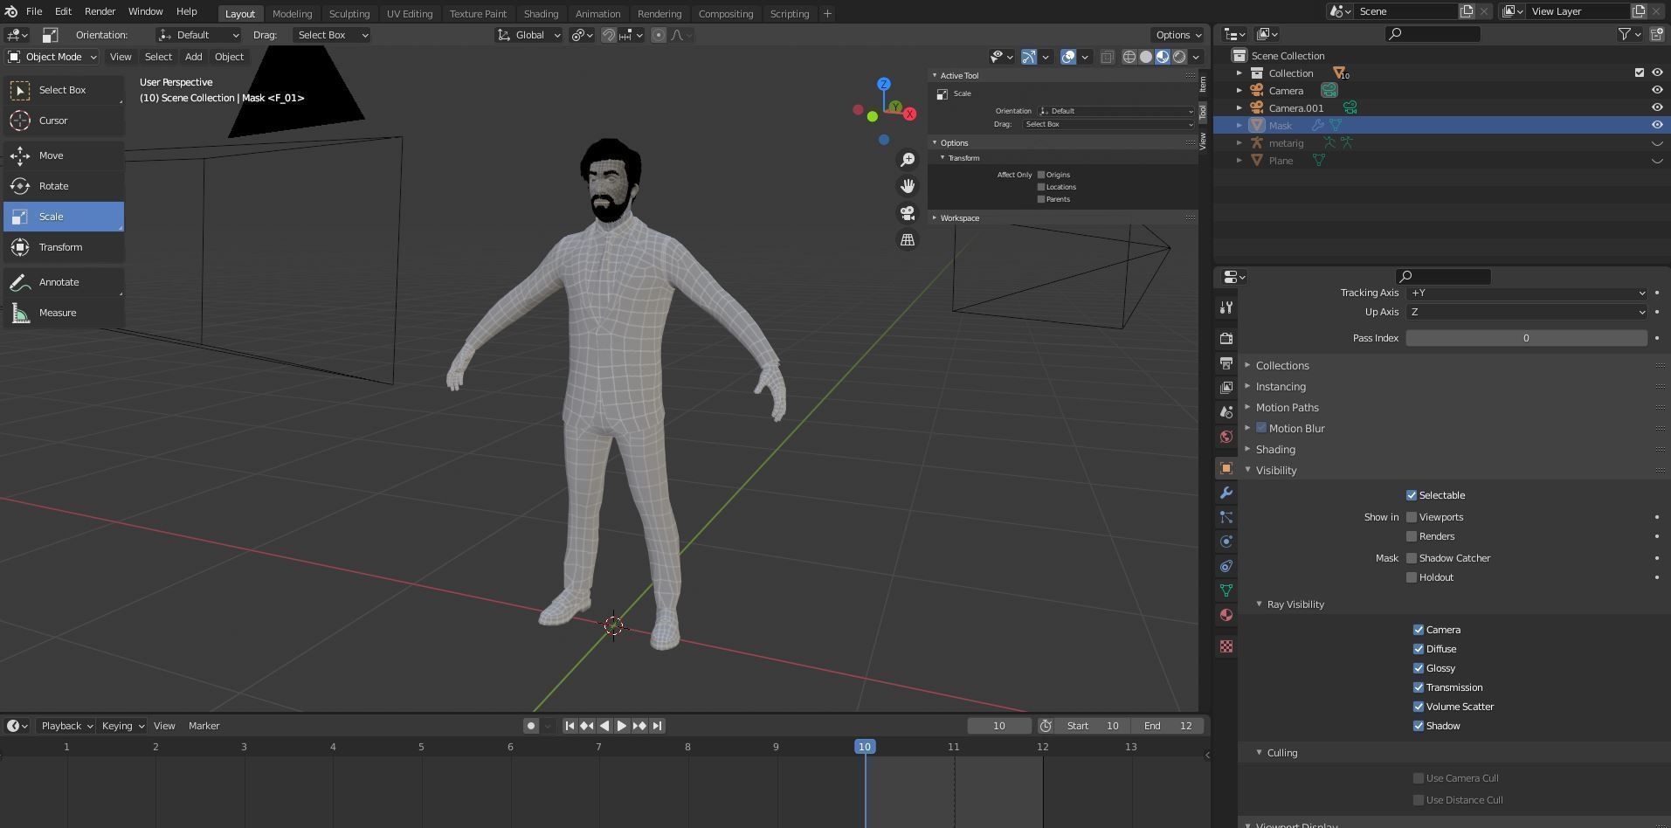Toggle Affect Only Origins checkbox
This screenshot has width=1671, height=828.
point(1040,175)
